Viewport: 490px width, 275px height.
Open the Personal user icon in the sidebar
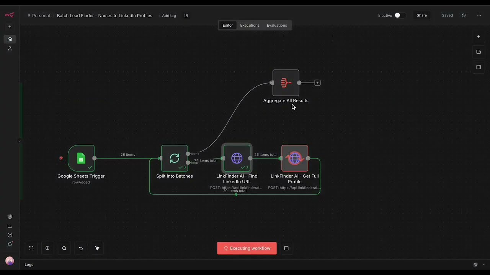point(10,49)
